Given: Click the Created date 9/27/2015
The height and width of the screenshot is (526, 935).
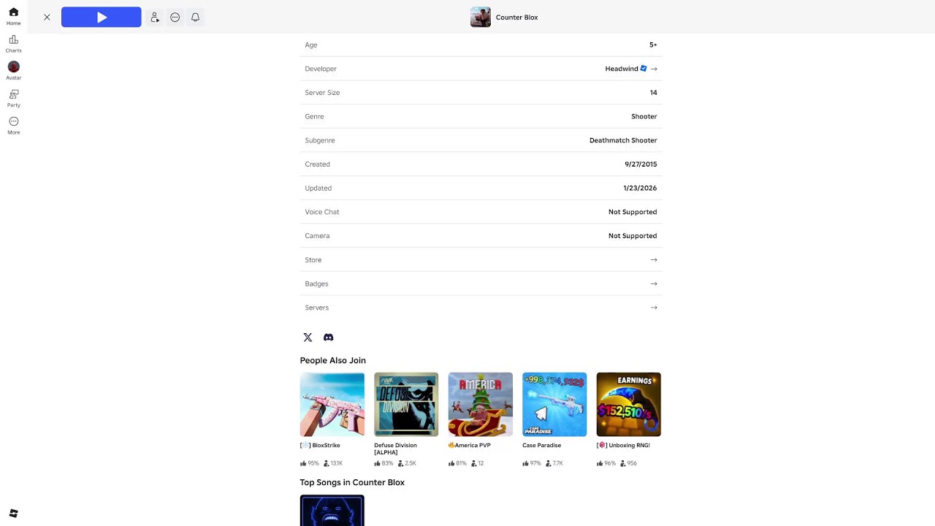Looking at the screenshot, I should 641,164.
